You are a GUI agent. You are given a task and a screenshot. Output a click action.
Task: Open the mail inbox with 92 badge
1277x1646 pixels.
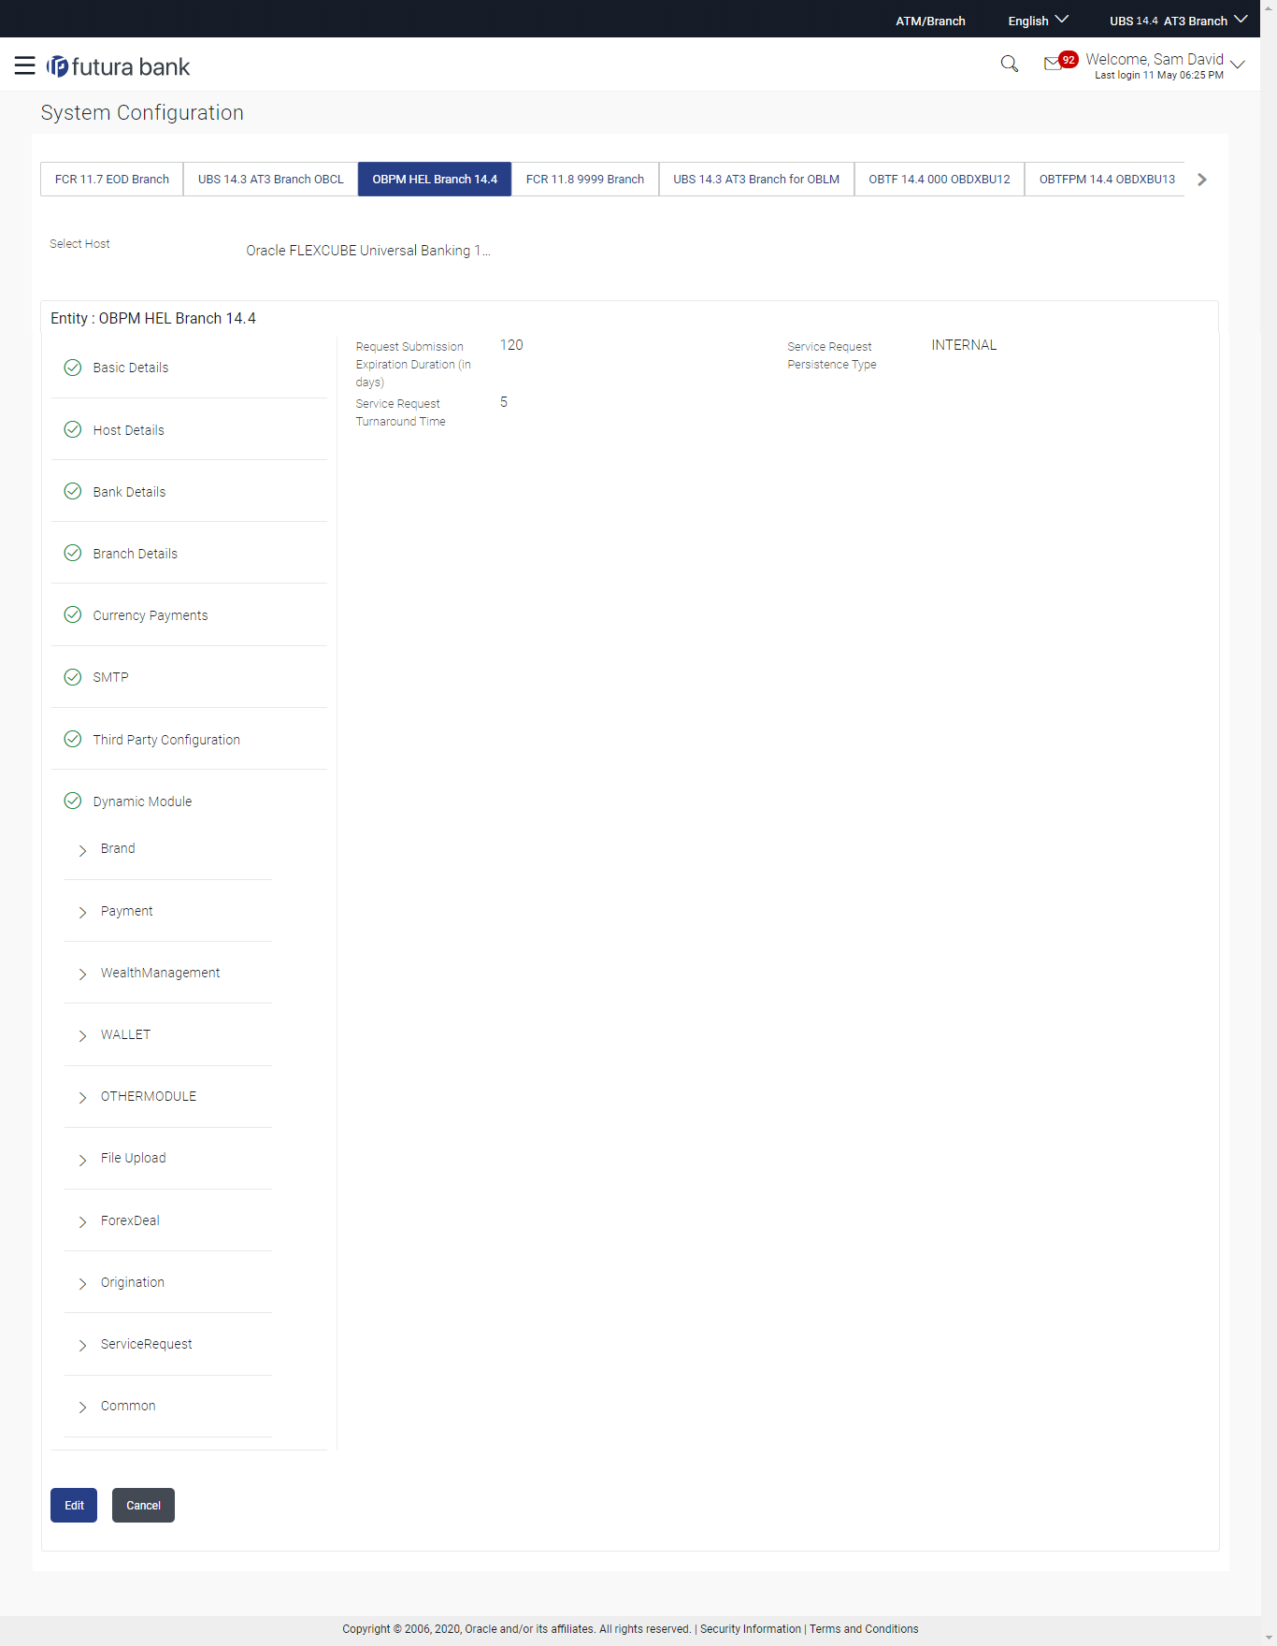pyautogui.click(x=1059, y=62)
